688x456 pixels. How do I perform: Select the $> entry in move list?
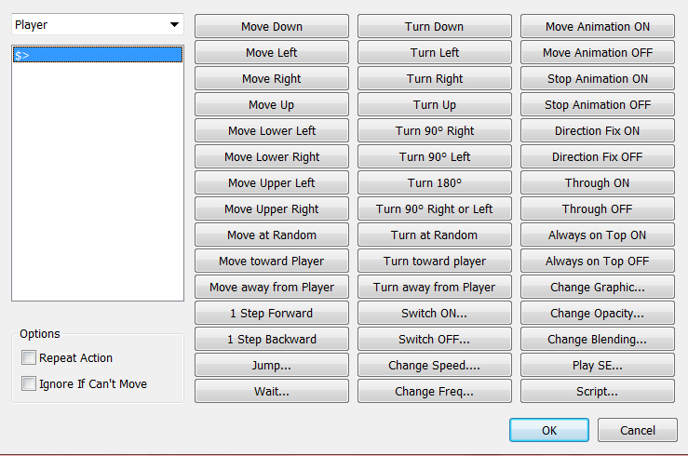[98, 55]
